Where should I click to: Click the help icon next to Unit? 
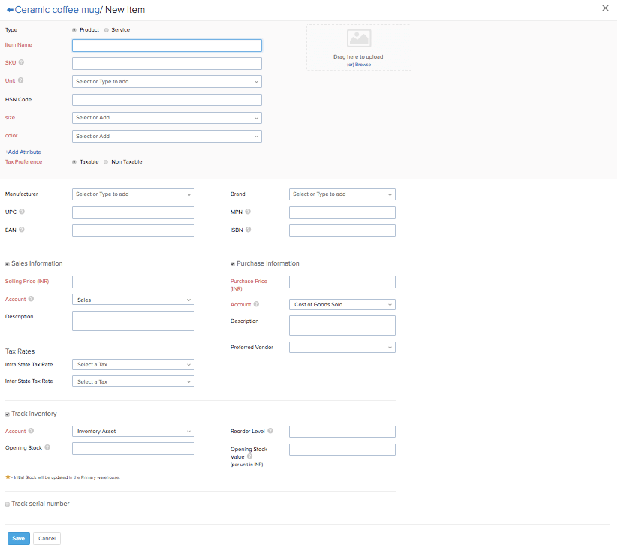click(x=21, y=80)
